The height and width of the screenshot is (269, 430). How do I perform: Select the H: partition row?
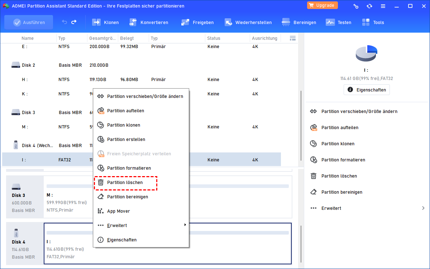142,80
